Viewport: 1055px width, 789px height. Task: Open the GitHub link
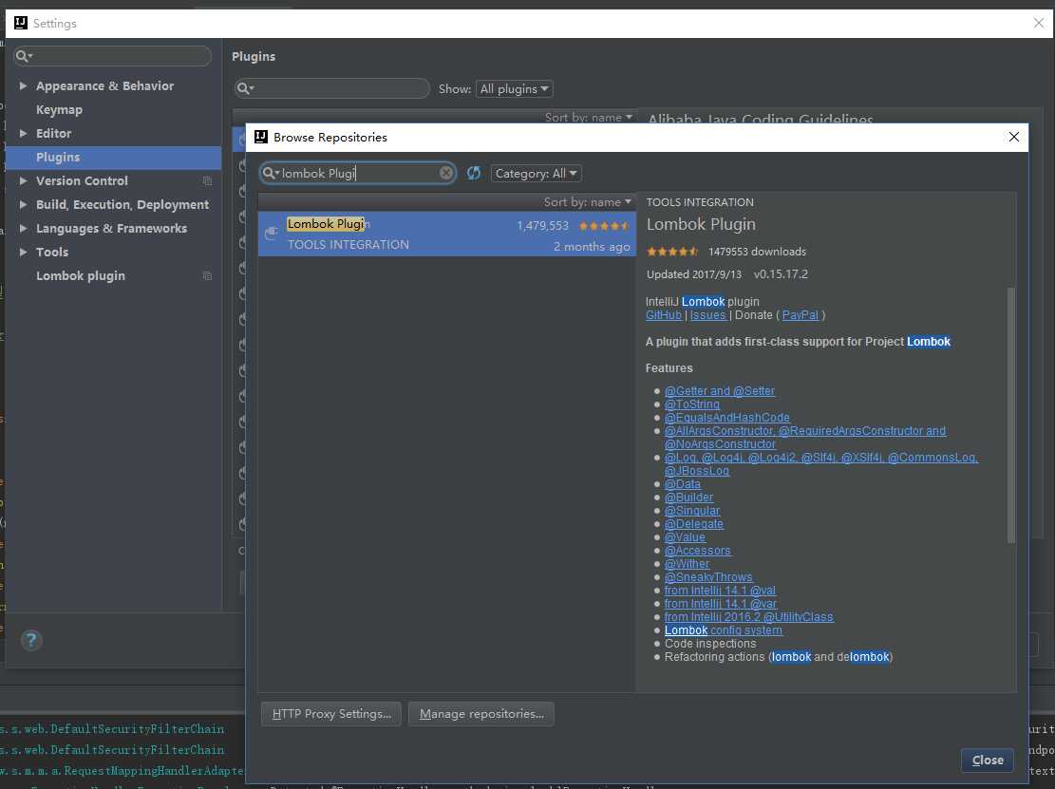point(664,315)
